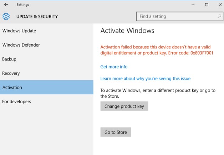This screenshot has width=224, height=155.
Task: Click the UPDATE & SECURITY heading
Action: tap(37, 16)
